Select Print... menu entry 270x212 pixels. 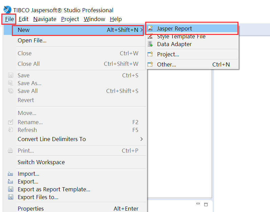tap(75, 151)
